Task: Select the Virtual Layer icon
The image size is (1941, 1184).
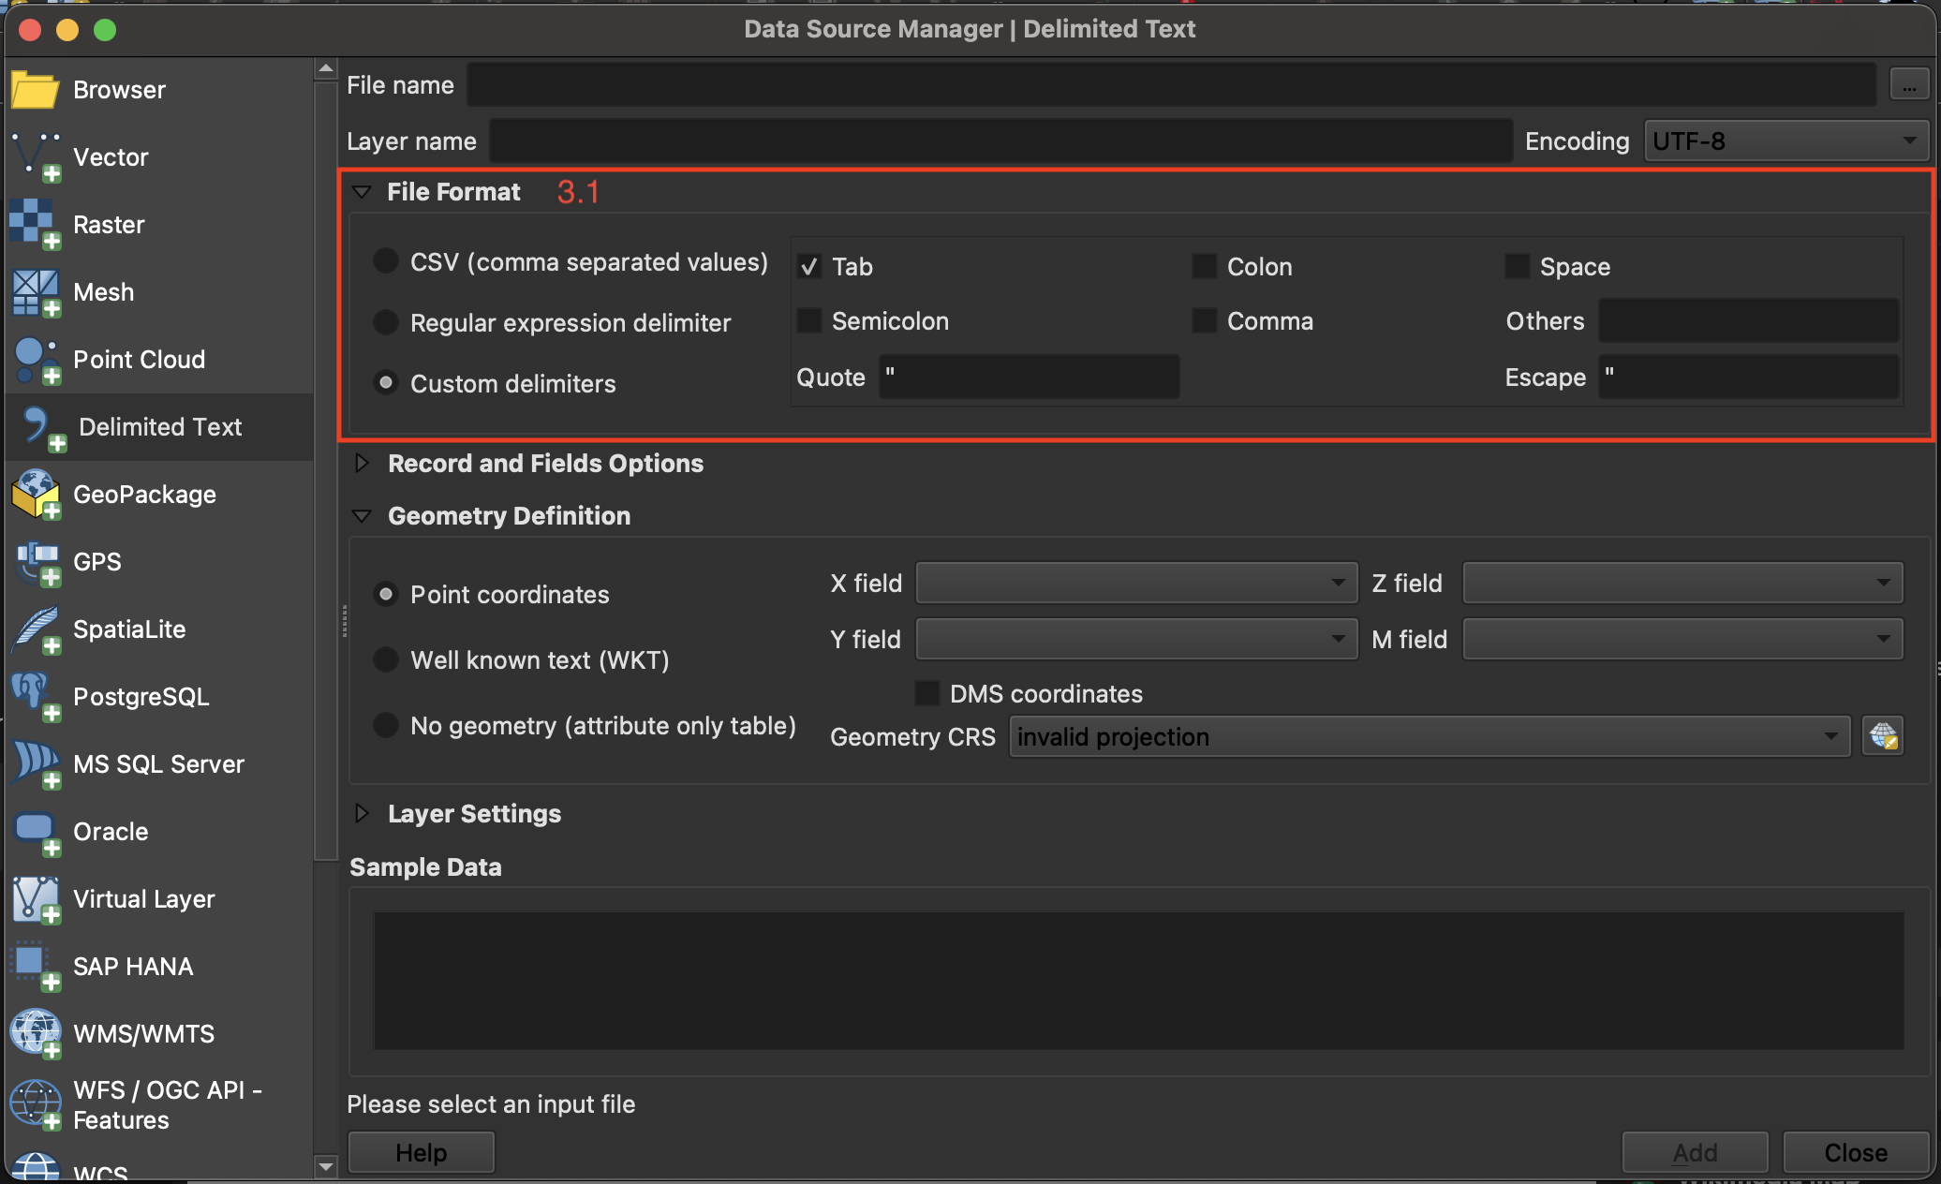Action: click(36, 899)
